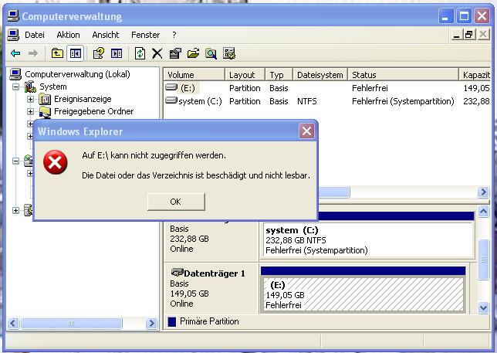The height and width of the screenshot is (353, 497).
Task: Click the properties toolbar icon
Action: [175, 53]
